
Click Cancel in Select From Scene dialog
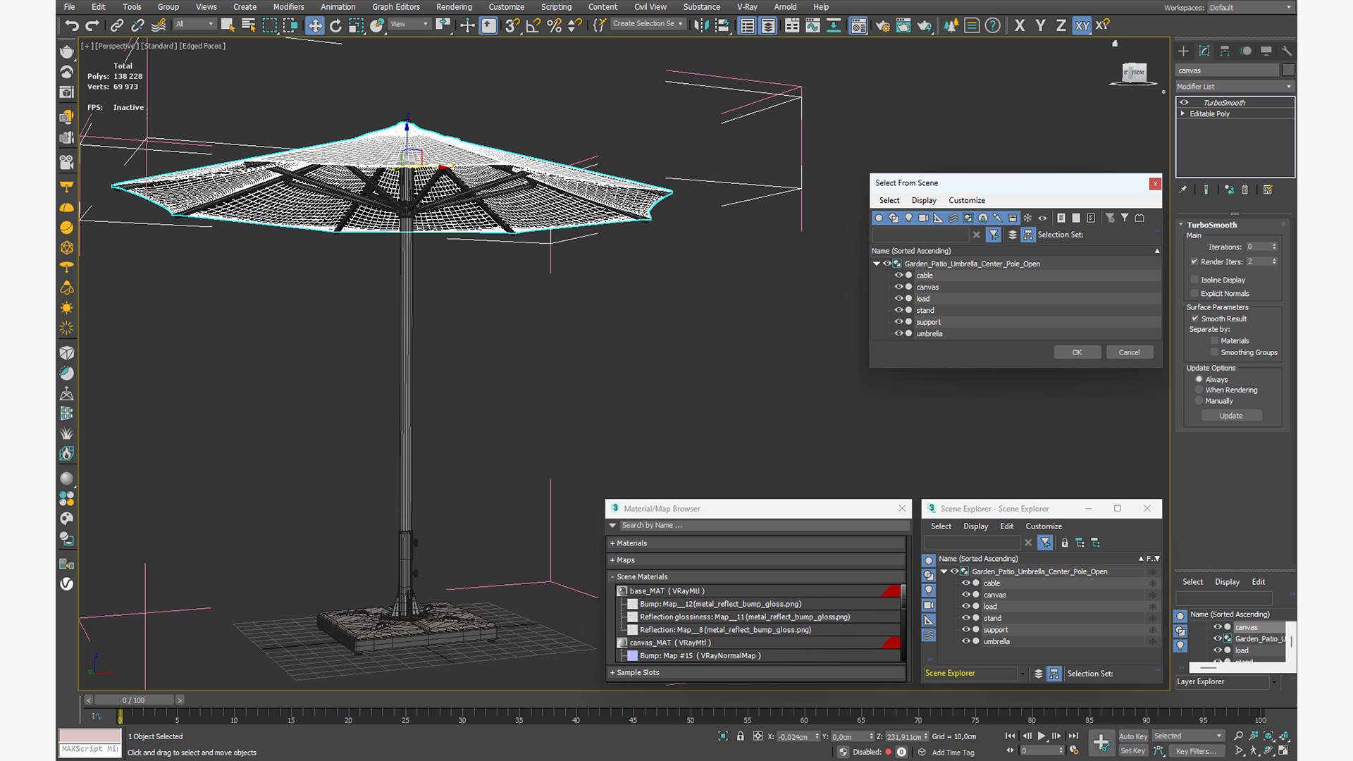[1129, 352]
